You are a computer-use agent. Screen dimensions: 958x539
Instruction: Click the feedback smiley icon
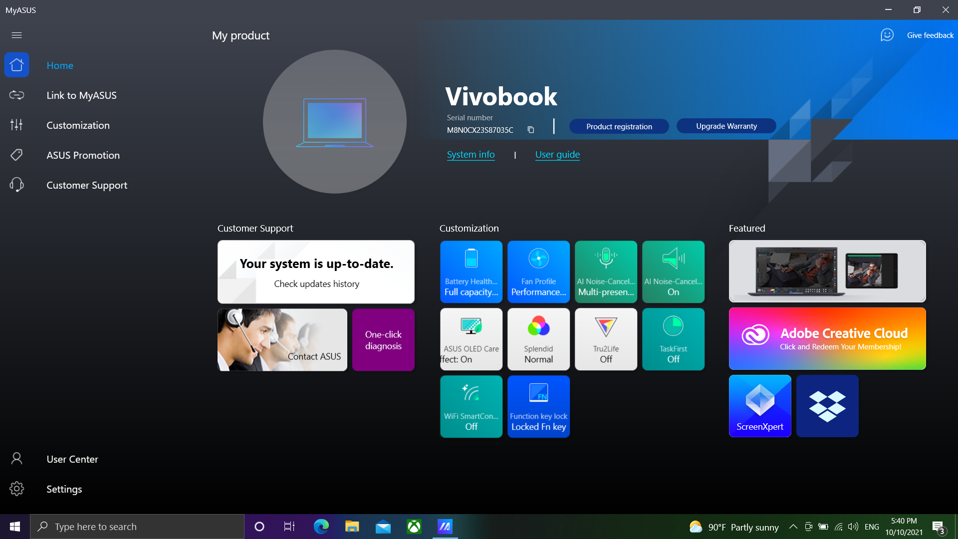pos(887,35)
